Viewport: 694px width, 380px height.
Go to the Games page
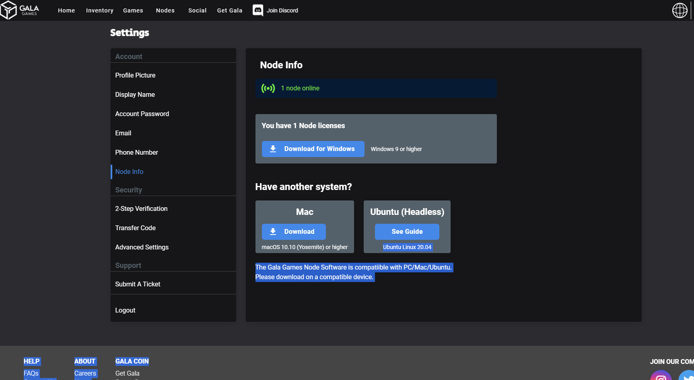tap(133, 10)
